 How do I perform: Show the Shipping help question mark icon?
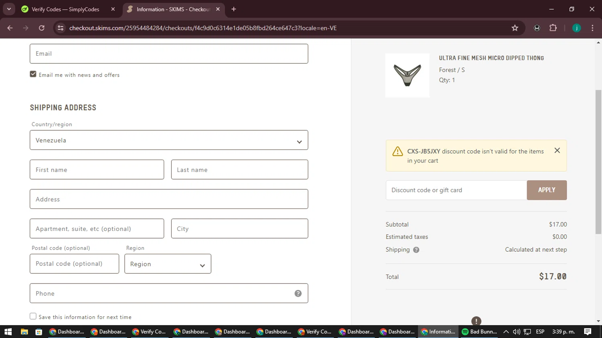click(x=416, y=250)
